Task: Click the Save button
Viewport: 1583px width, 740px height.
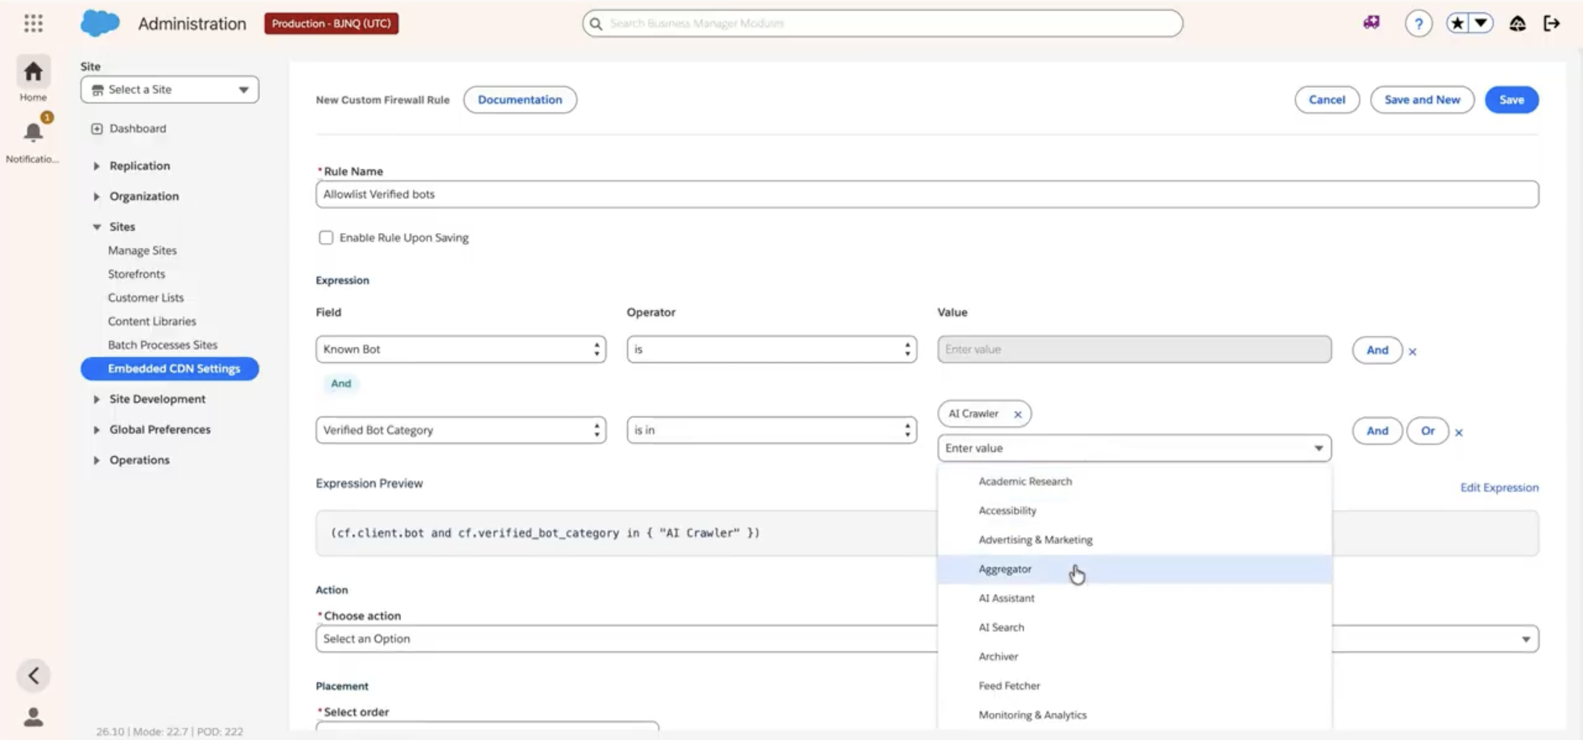Action: tap(1511, 100)
